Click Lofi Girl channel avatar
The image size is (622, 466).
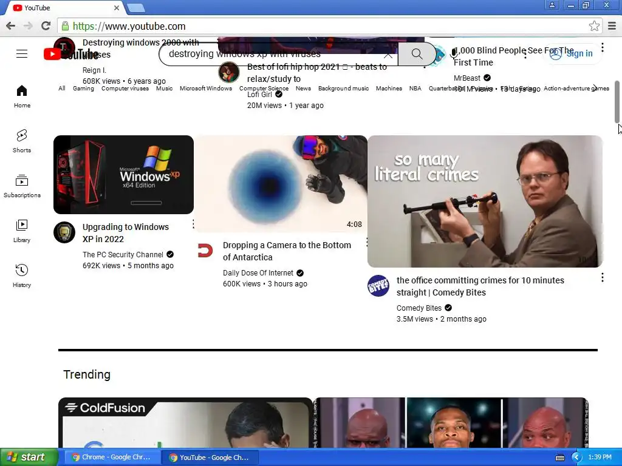(229, 72)
